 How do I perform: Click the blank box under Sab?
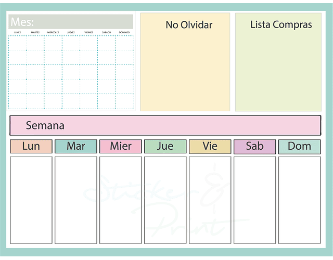254,200
